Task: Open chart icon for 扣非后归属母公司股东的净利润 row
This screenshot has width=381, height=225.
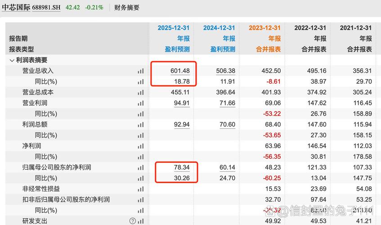Action: [x=141, y=200]
